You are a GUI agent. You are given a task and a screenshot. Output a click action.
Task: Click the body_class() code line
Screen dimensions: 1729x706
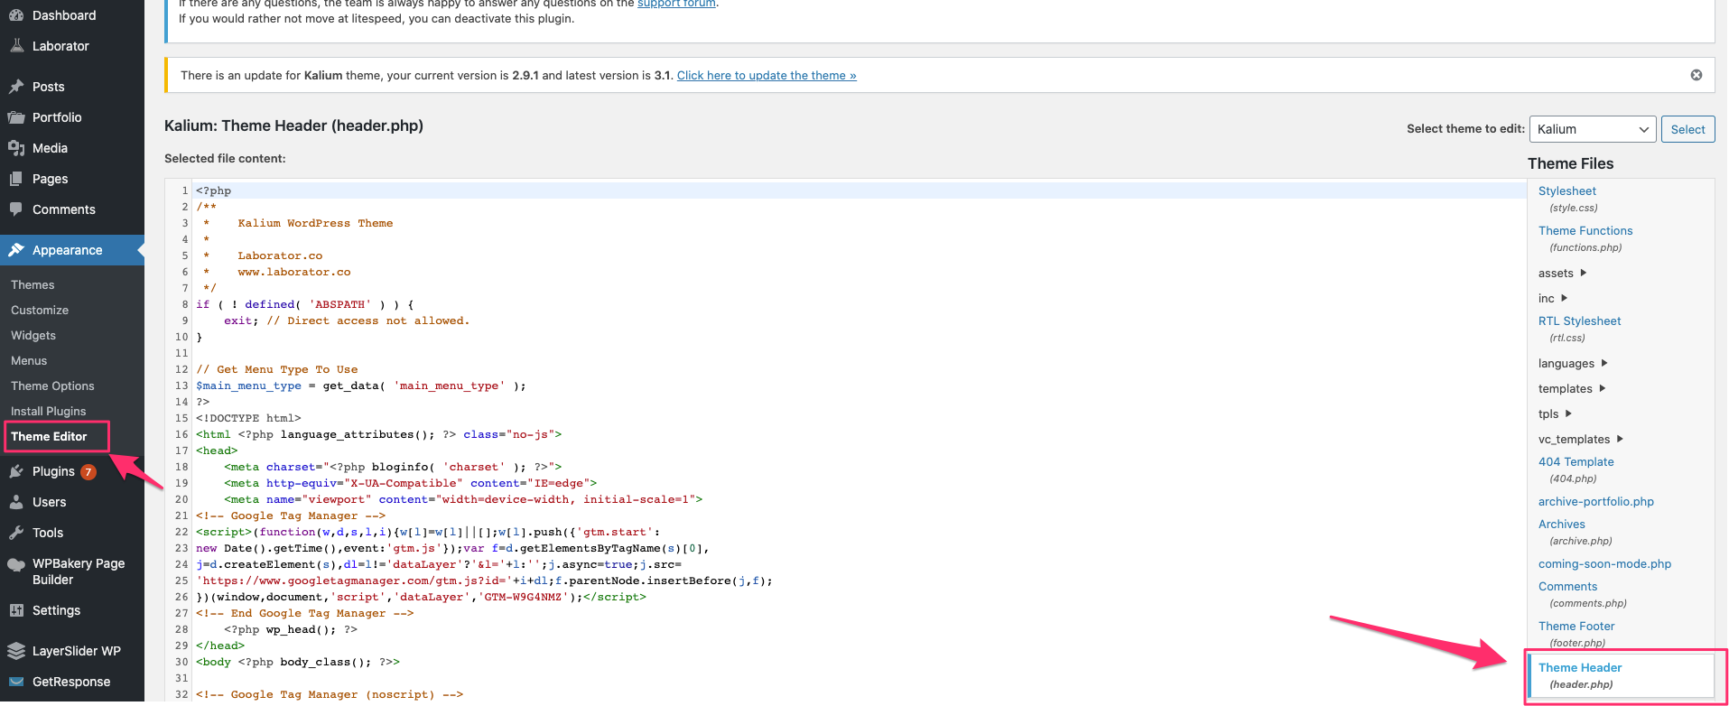pos(298,662)
